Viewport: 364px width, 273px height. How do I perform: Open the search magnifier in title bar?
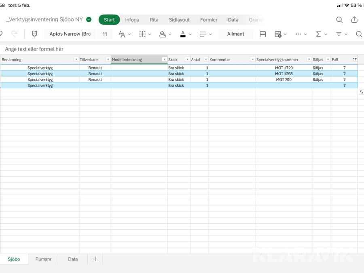click(x=339, y=20)
